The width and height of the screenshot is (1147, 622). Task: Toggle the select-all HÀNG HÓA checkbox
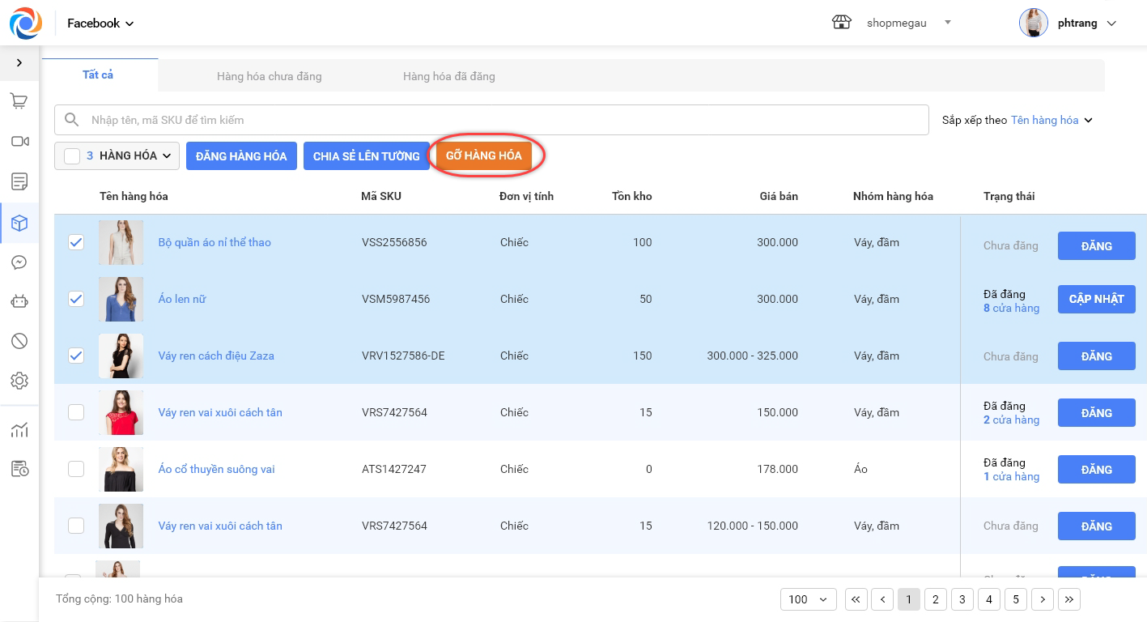pos(72,156)
